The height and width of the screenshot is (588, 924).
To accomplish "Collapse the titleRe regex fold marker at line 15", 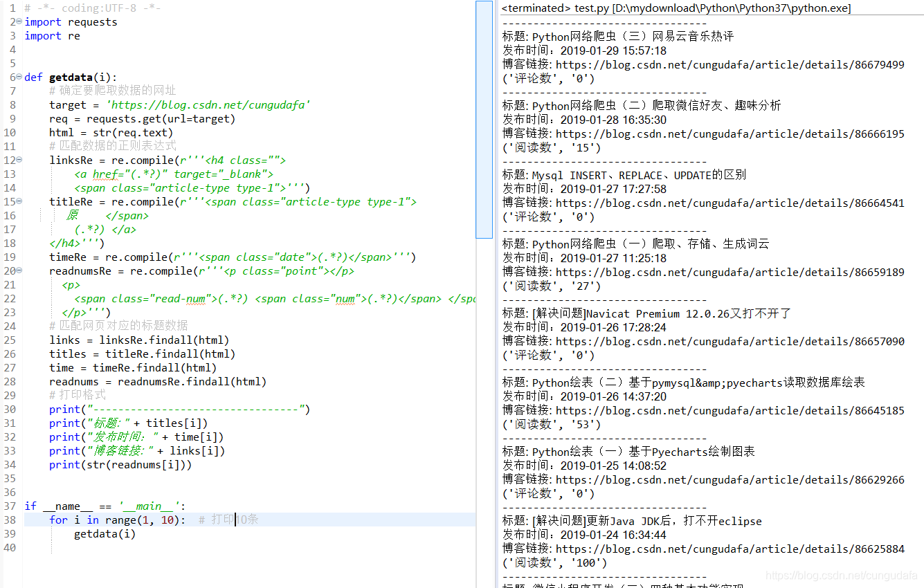I will (x=19, y=201).
